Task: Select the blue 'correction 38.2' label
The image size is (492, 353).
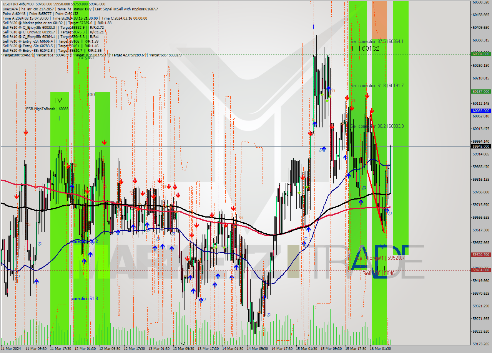Action: (84, 241)
